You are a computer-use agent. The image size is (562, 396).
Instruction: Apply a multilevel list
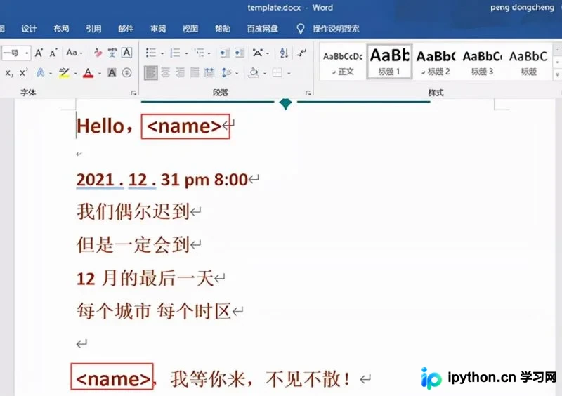(199, 53)
